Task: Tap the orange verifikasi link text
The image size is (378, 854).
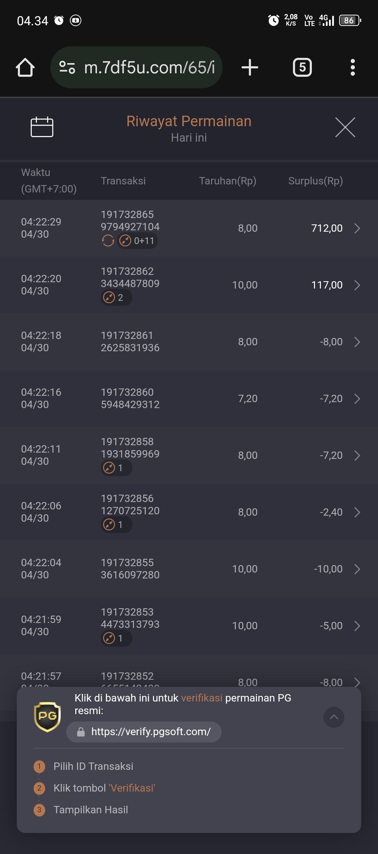Action: point(202,698)
